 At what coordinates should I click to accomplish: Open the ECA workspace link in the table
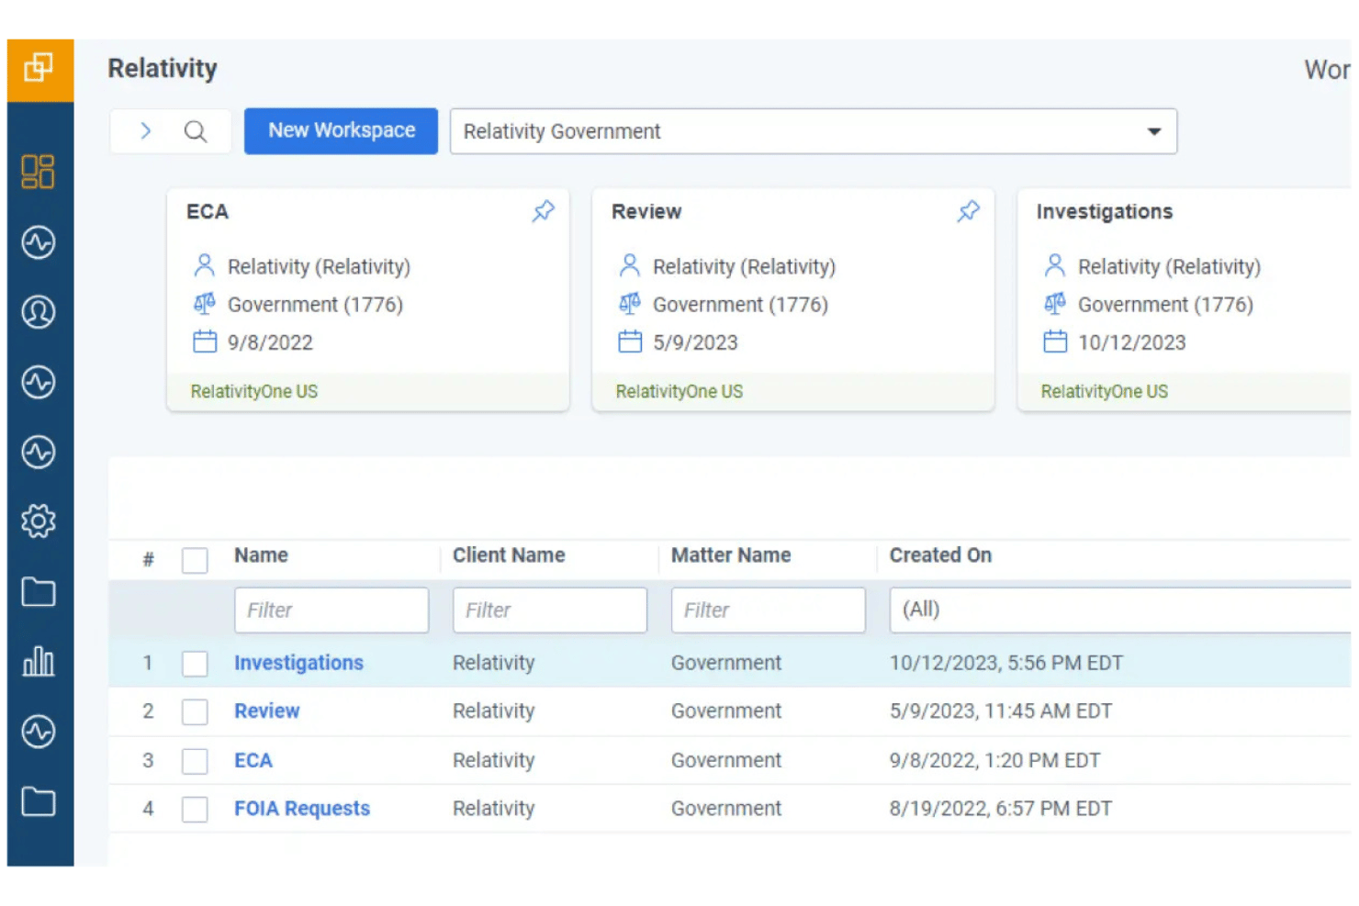click(x=253, y=760)
